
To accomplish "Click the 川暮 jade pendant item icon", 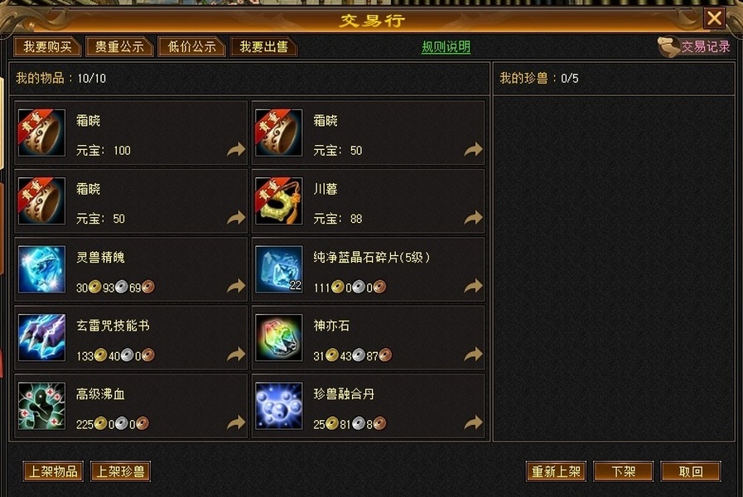I will (278, 201).
